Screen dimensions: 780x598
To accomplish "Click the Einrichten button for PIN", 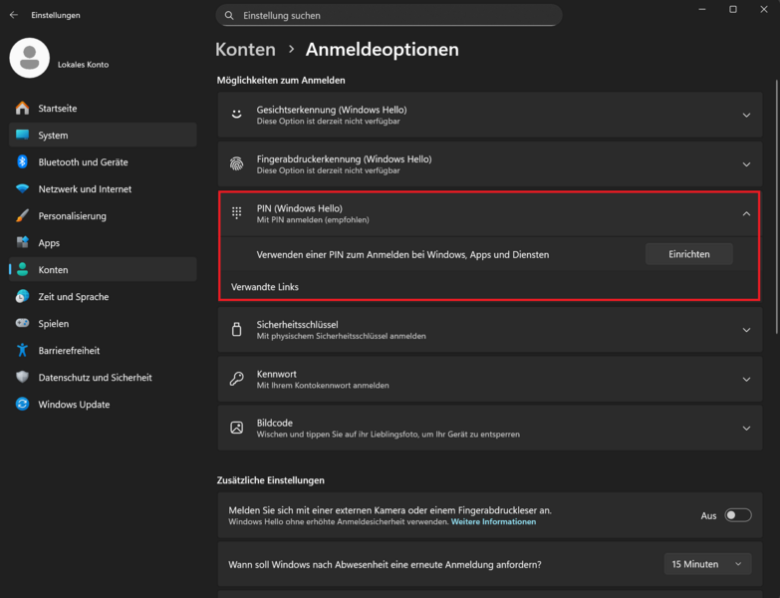I will [688, 254].
